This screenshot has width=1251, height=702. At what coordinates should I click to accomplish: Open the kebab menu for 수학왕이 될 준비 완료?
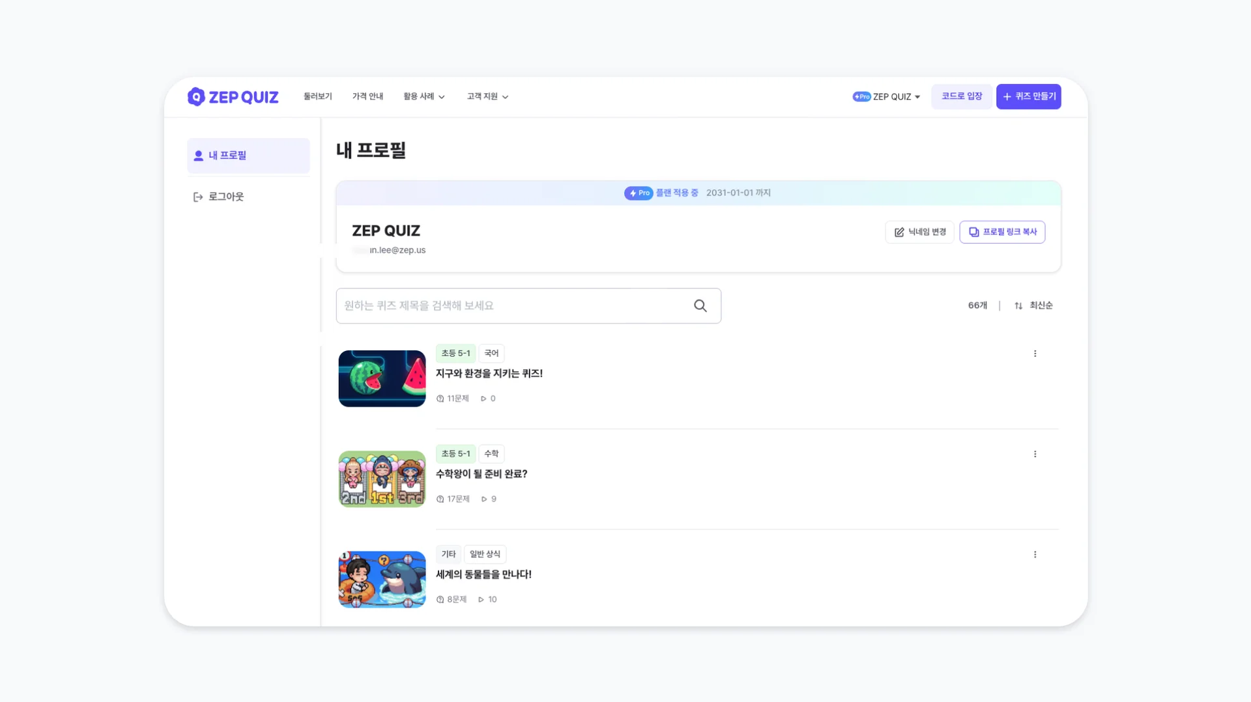click(1035, 454)
